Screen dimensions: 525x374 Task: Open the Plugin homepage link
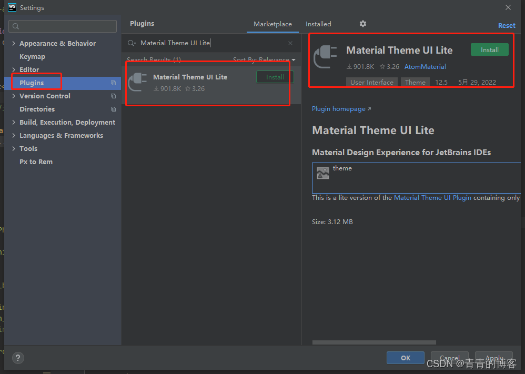pyautogui.click(x=341, y=109)
